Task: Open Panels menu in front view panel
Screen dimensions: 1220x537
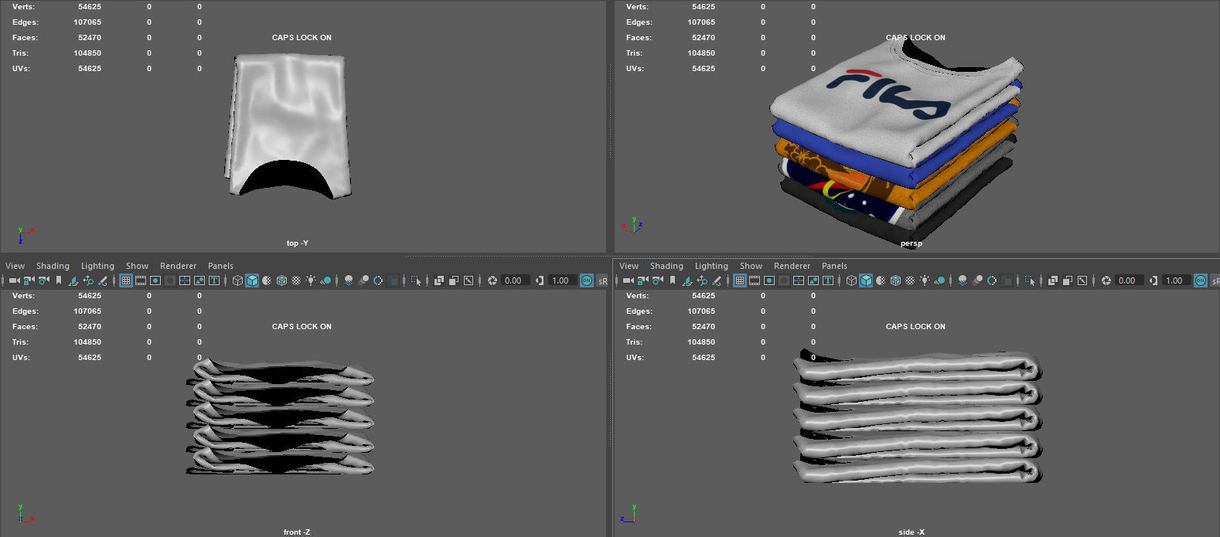Action: [x=220, y=266]
